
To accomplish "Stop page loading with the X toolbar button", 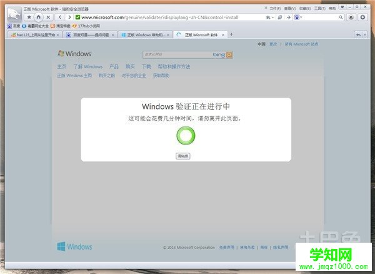I will point(48,18).
